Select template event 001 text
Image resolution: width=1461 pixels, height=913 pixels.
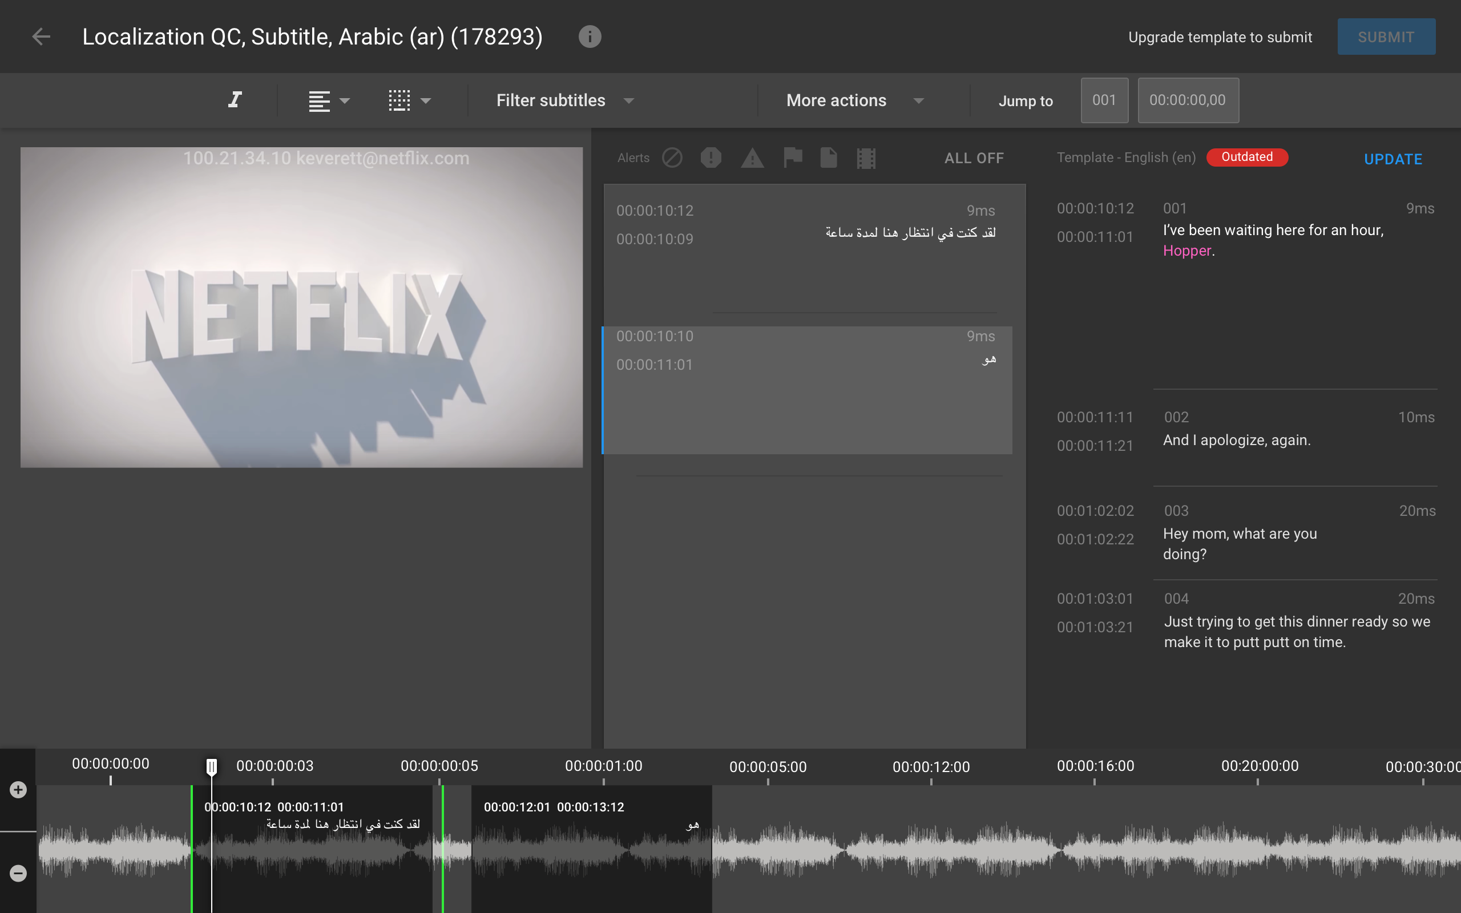[1273, 240]
